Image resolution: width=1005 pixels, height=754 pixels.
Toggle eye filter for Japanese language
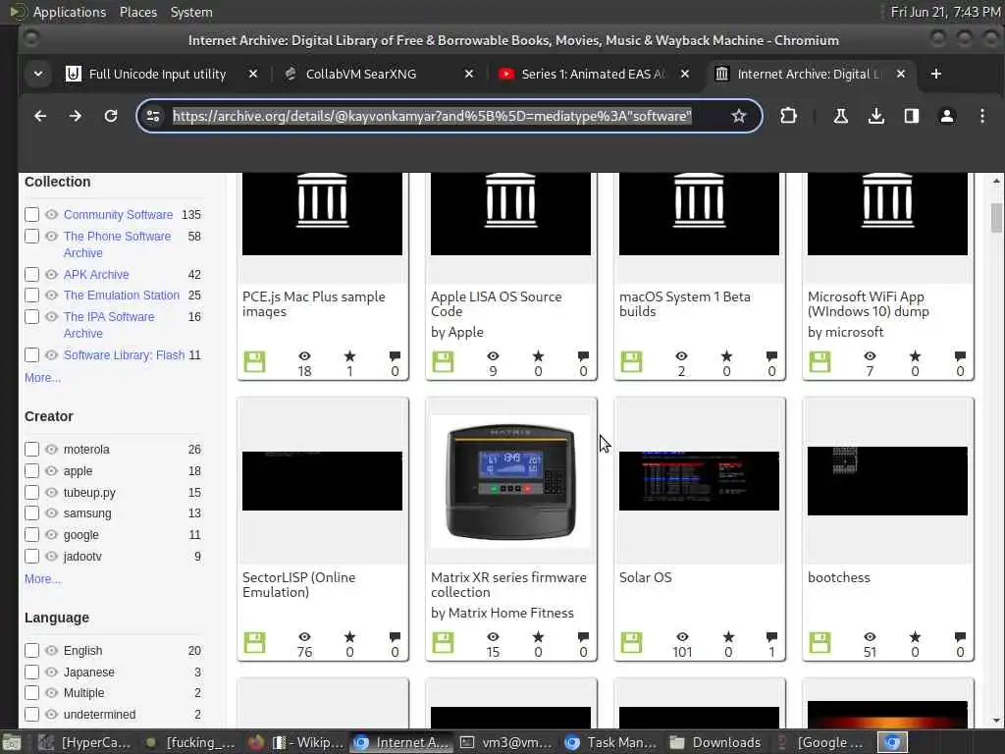point(51,672)
